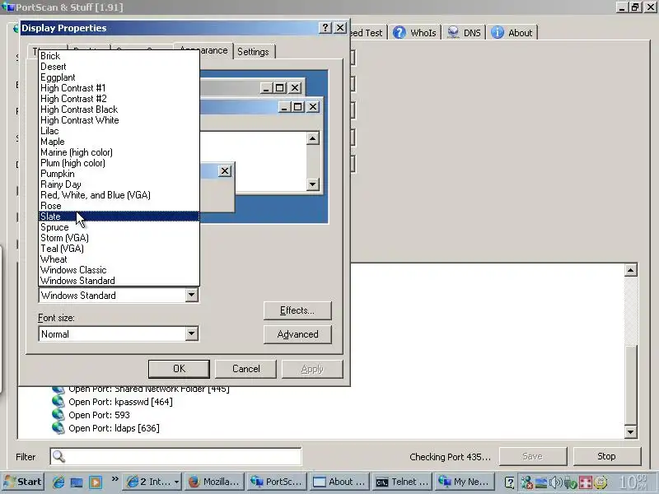Open the Start menu
The height and width of the screenshot is (494, 659).
click(x=23, y=482)
